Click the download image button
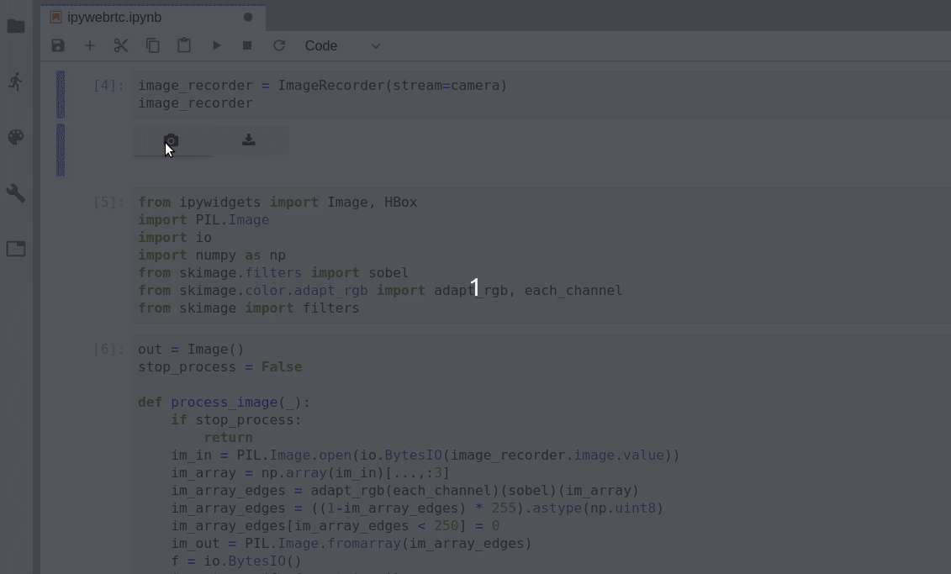Image resolution: width=951 pixels, height=574 pixels. (x=249, y=140)
